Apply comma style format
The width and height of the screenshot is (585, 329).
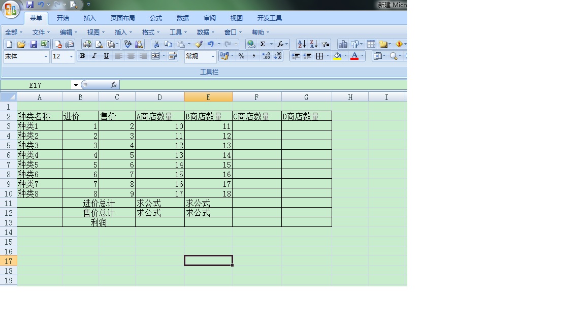254,56
